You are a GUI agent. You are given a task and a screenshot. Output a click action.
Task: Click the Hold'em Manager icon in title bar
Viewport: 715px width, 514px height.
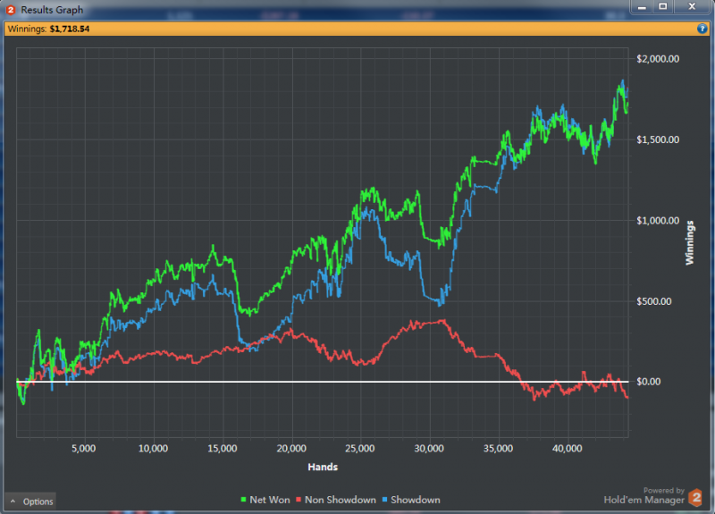(x=11, y=9)
